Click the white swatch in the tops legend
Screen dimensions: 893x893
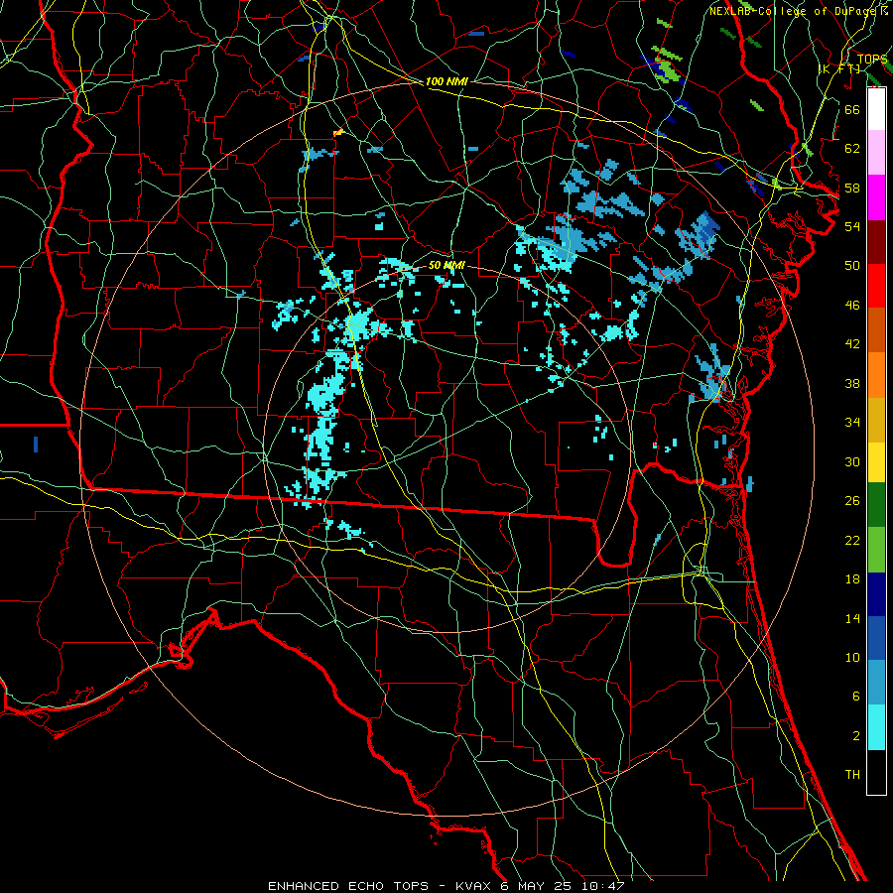876,109
